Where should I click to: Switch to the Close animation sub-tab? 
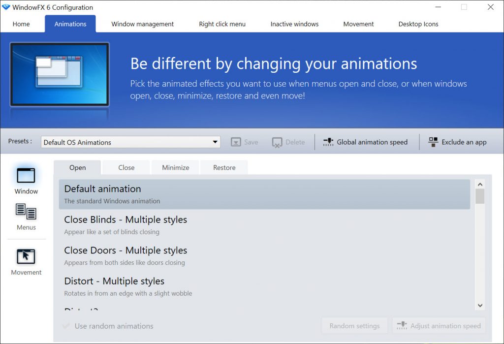coord(126,167)
